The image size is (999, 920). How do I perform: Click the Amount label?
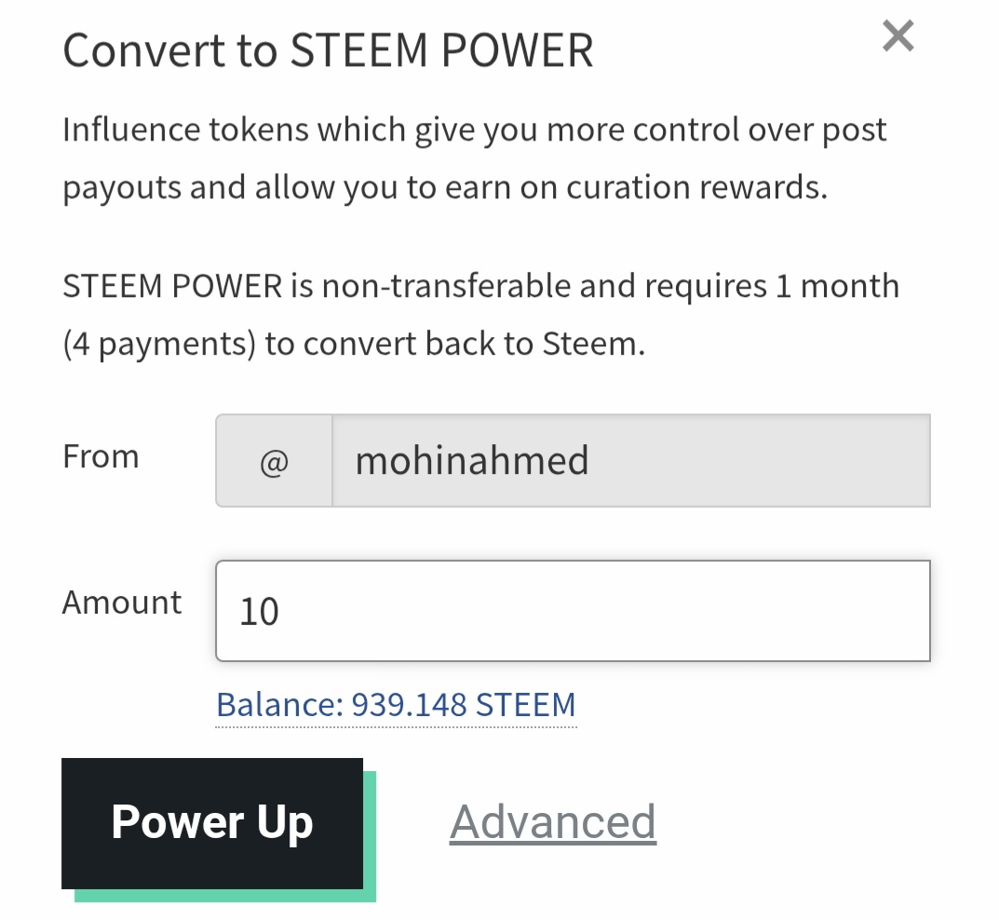click(x=122, y=602)
